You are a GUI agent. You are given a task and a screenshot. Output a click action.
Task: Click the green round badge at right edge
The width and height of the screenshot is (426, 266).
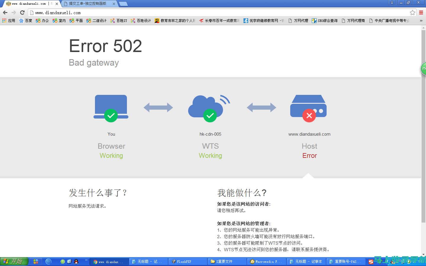(423, 69)
